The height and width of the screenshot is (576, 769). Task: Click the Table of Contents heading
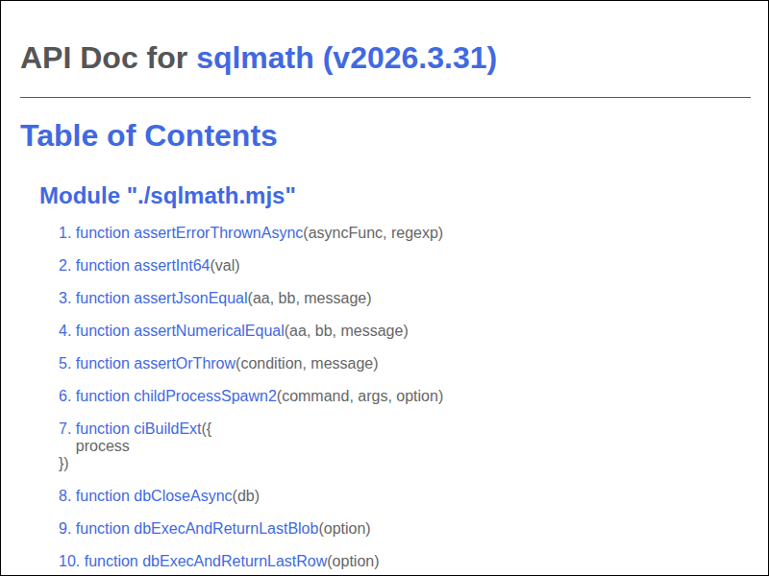point(147,135)
